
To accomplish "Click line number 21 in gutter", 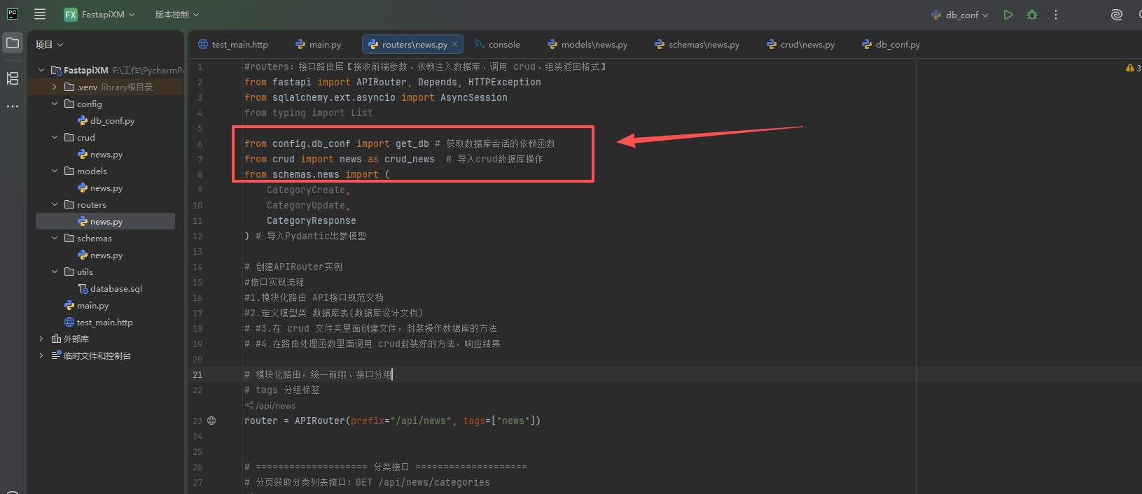I will point(197,374).
